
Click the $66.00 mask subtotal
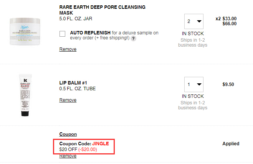tap(230, 24)
